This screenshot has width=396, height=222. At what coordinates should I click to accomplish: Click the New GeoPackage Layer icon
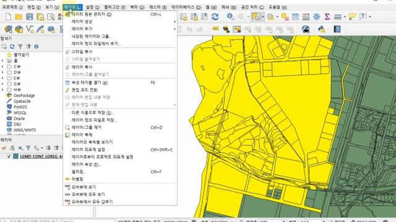click(19, 29)
